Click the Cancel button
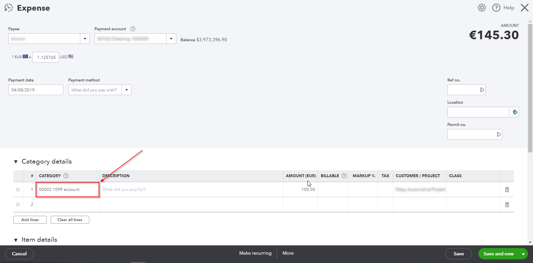The width and height of the screenshot is (533, 263). point(19,254)
